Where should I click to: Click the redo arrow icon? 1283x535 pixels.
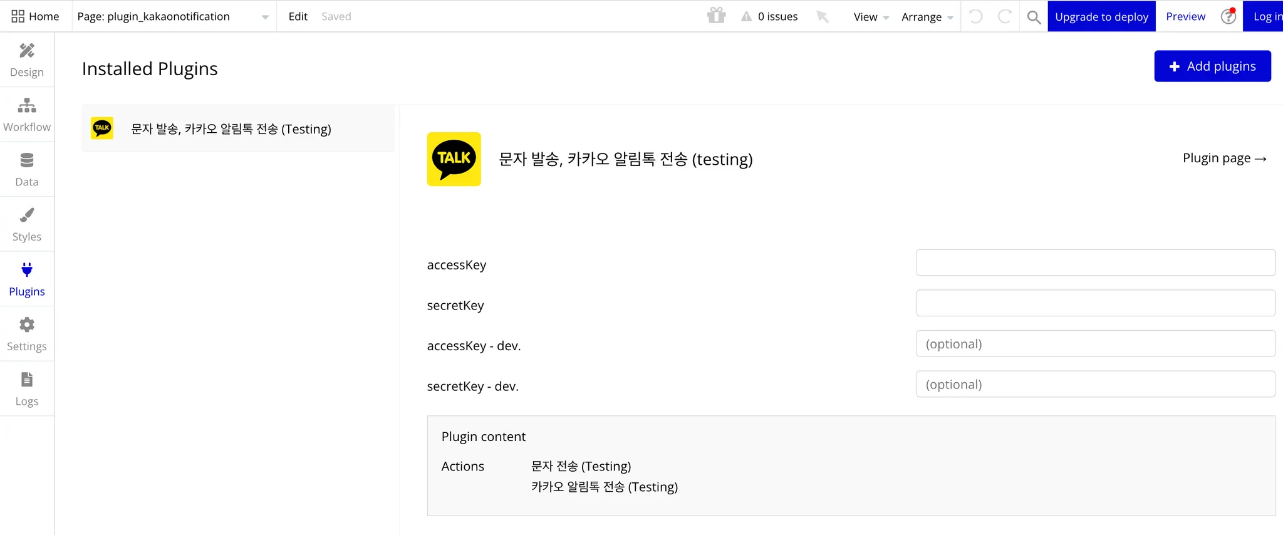pyautogui.click(x=1004, y=16)
